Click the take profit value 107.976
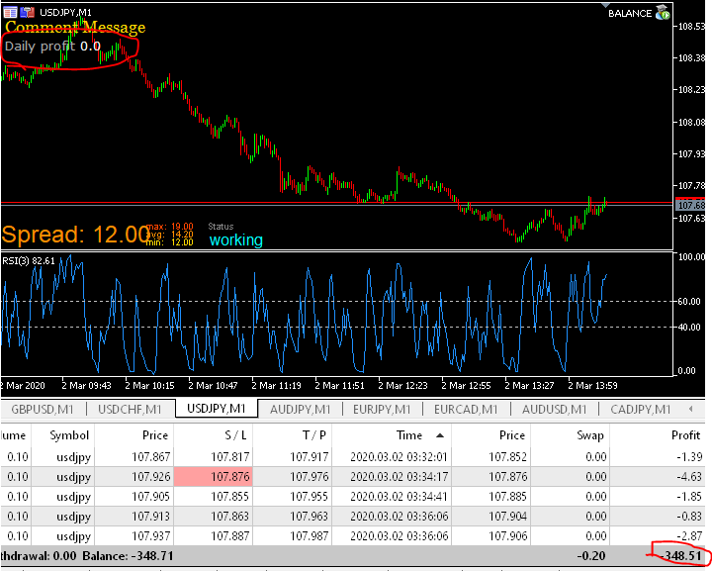Screen dimensions: 712x571 click(309, 477)
